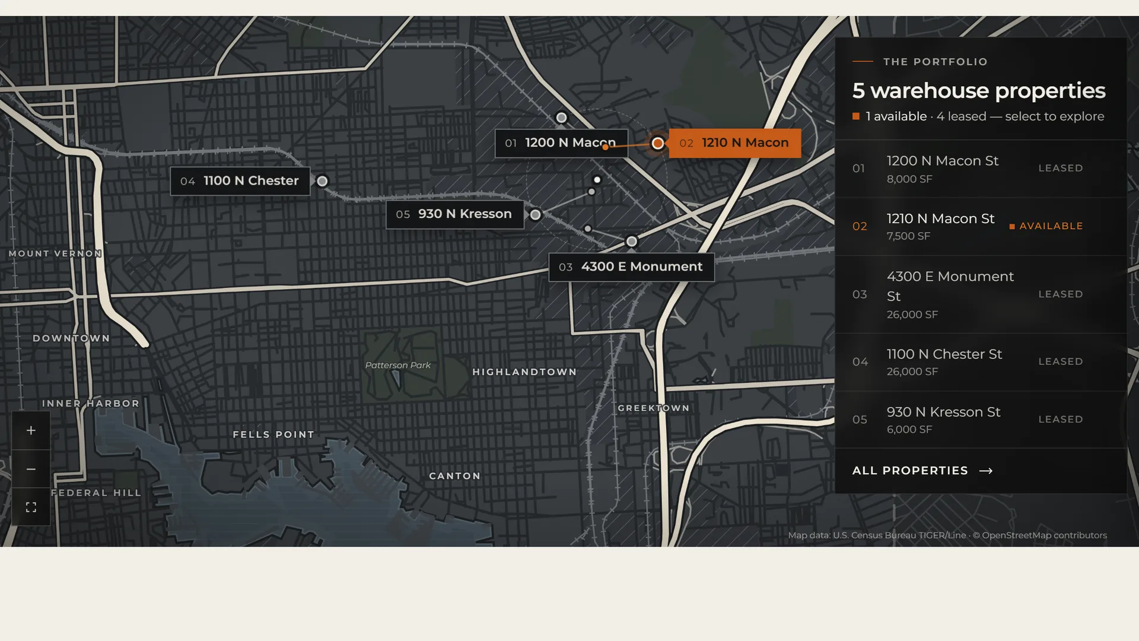Open the 04 1100 N Chester map label

[240, 181]
